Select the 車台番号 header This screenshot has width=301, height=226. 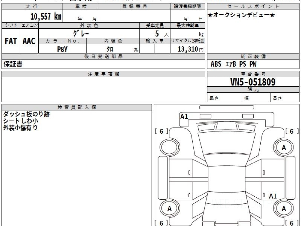click(253, 74)
